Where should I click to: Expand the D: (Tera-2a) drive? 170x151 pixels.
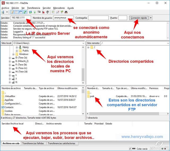[10, 58]
